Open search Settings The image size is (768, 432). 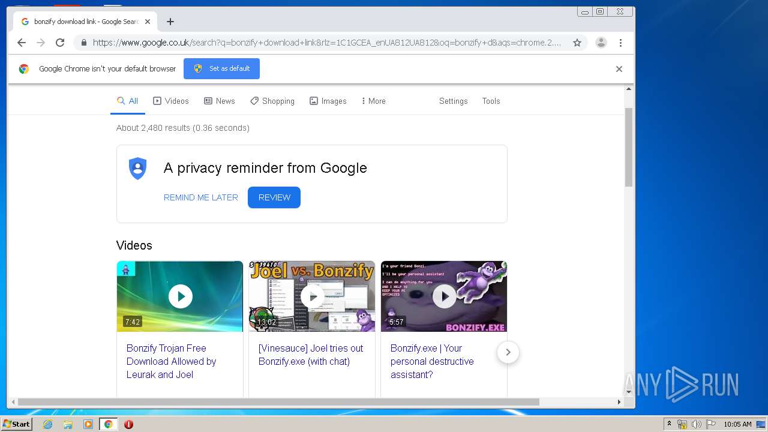coord(453,101)
